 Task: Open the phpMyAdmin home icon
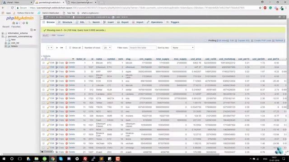[14, 23]
